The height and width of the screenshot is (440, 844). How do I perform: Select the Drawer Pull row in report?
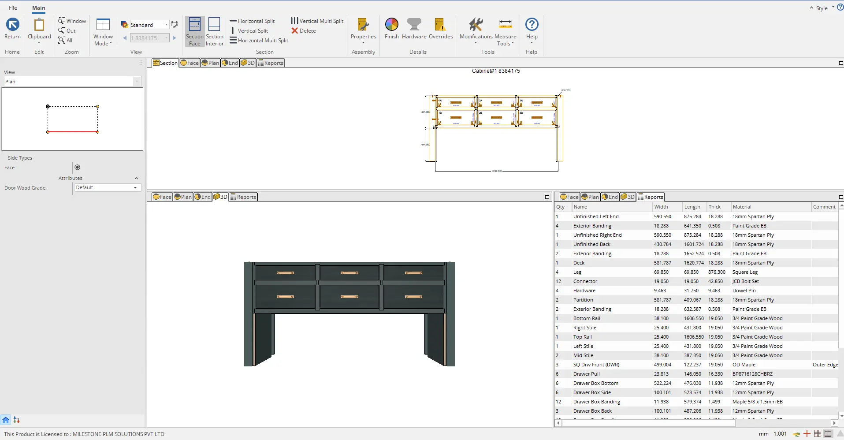point(696,374)
